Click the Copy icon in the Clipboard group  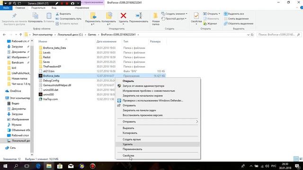(35, 16)
